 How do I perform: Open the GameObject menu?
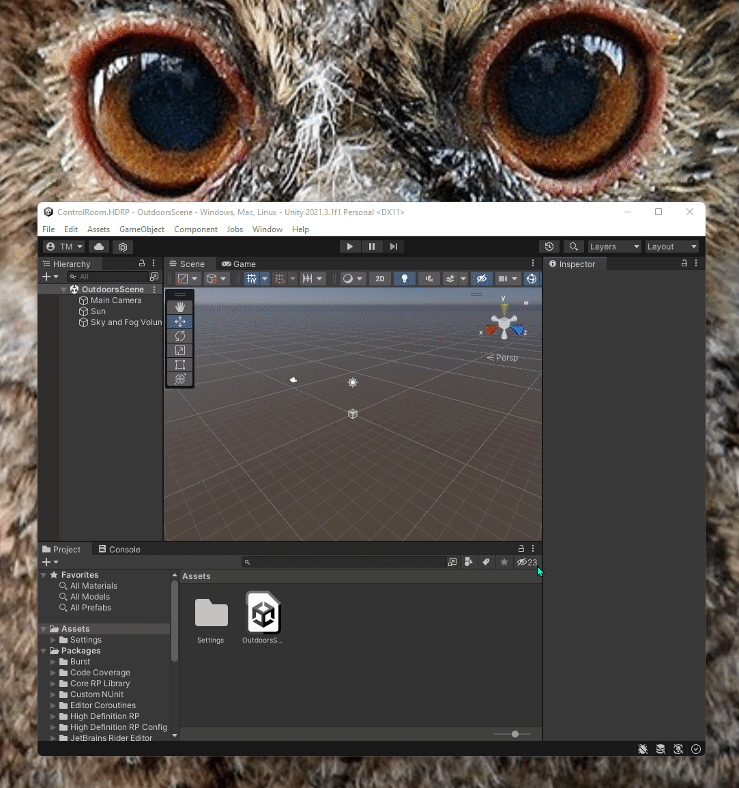point(142,229)
